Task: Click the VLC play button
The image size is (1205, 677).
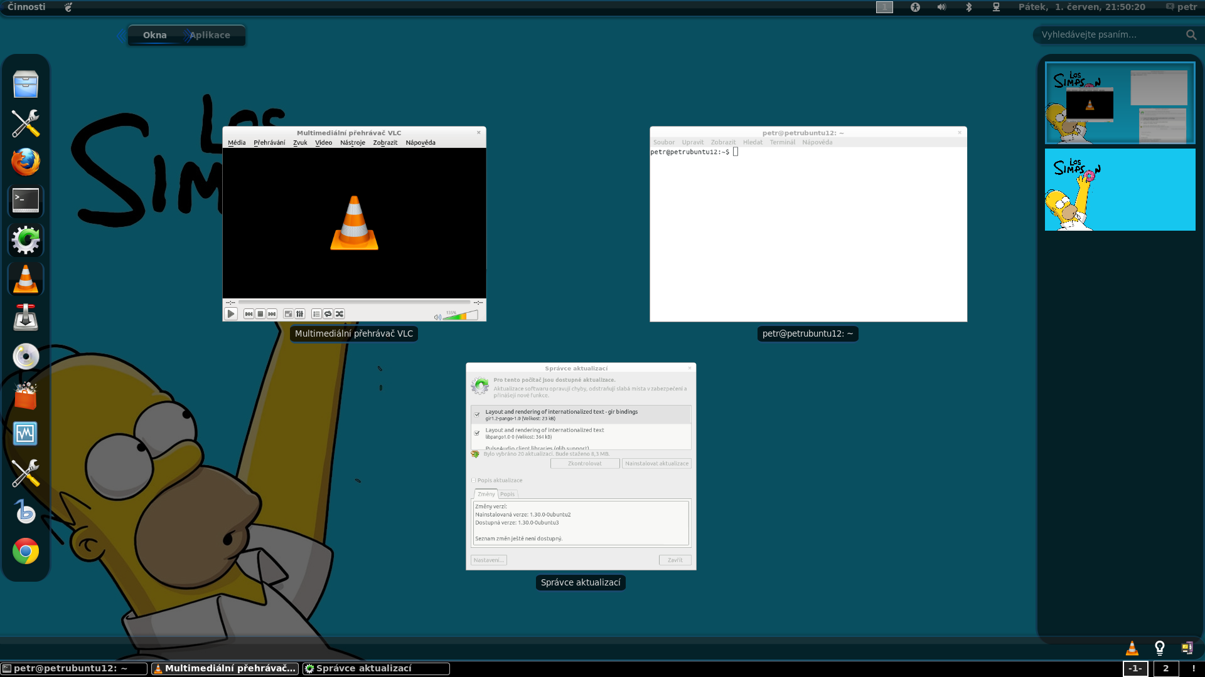Action: pos(231,314)
